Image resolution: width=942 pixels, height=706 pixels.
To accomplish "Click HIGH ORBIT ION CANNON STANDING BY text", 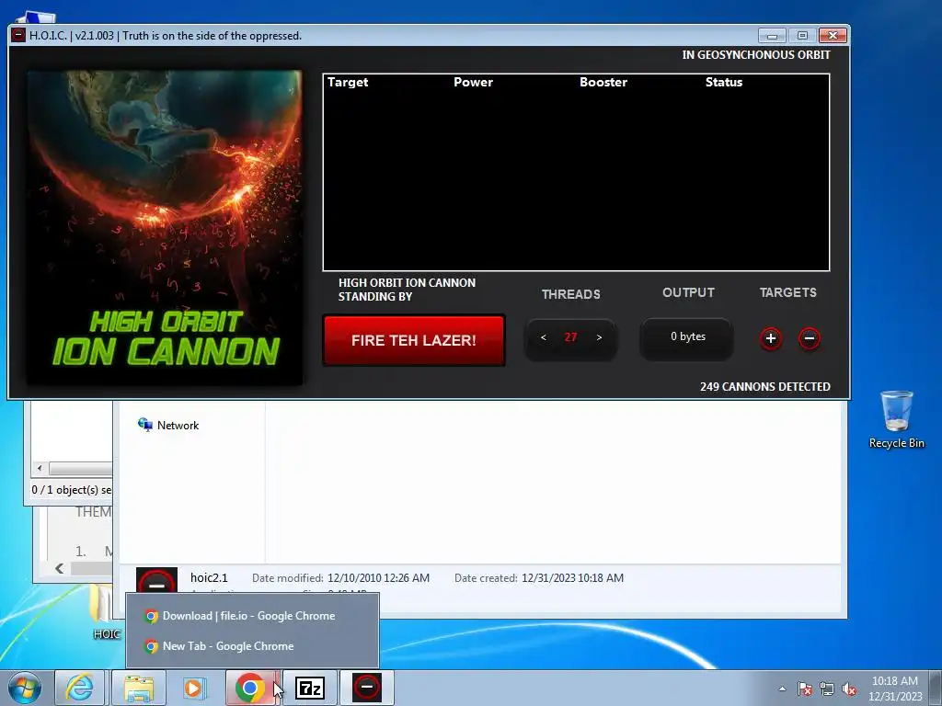I will pos(407,290).
